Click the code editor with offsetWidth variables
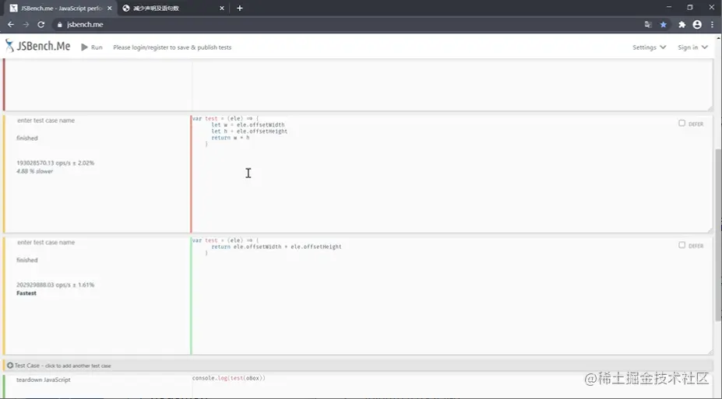The height and width of the screenshot is (399, 722). [x=451, y=173]
